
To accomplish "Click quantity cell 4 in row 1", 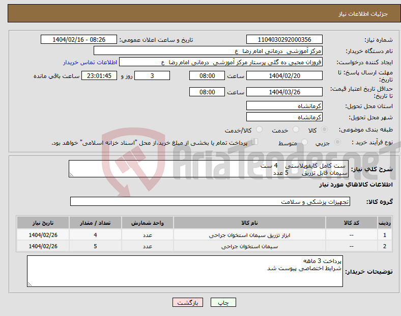I will (95, 235).
